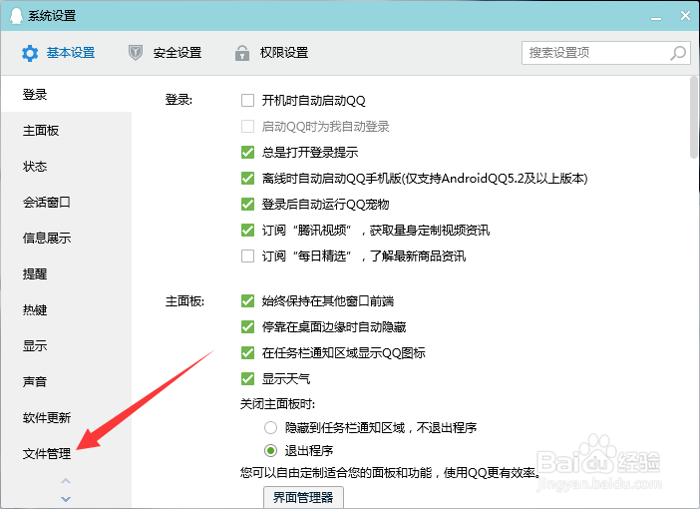
Task: Enable 开机时自动启动QQ checkbox
Action: pos(247,100)
